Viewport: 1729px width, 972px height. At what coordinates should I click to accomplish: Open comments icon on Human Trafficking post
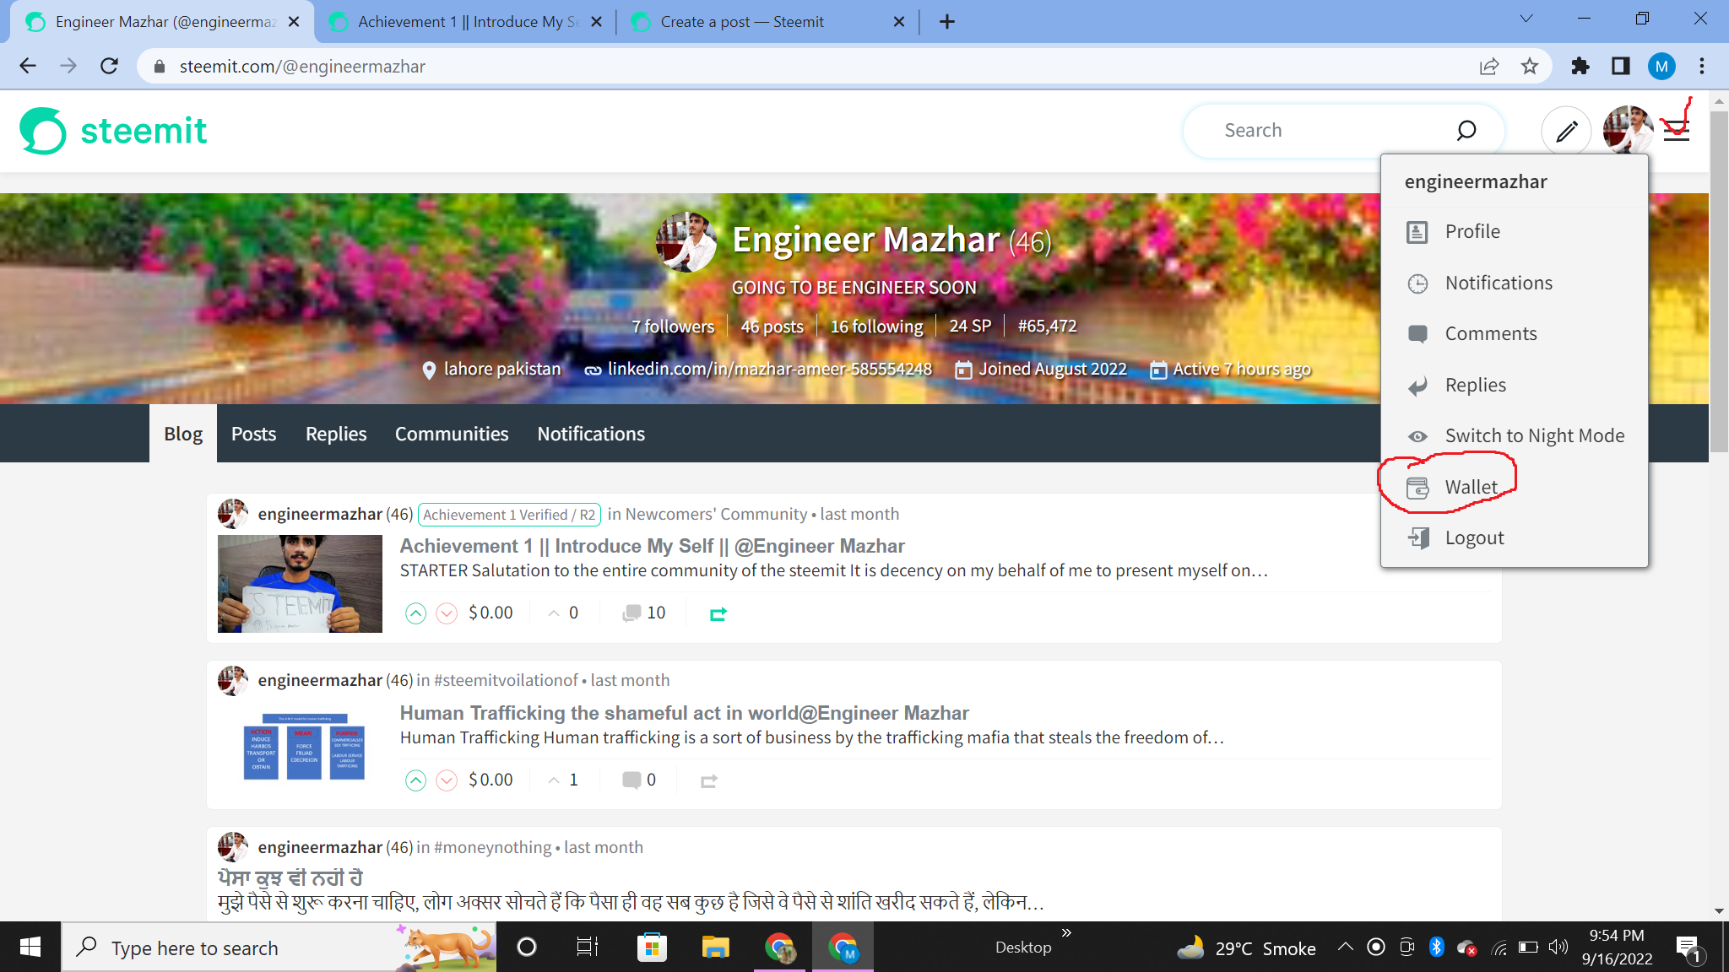631,780
